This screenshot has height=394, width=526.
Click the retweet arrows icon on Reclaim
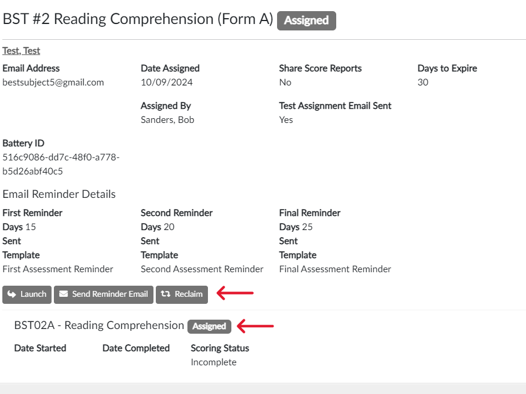(165, 294)
